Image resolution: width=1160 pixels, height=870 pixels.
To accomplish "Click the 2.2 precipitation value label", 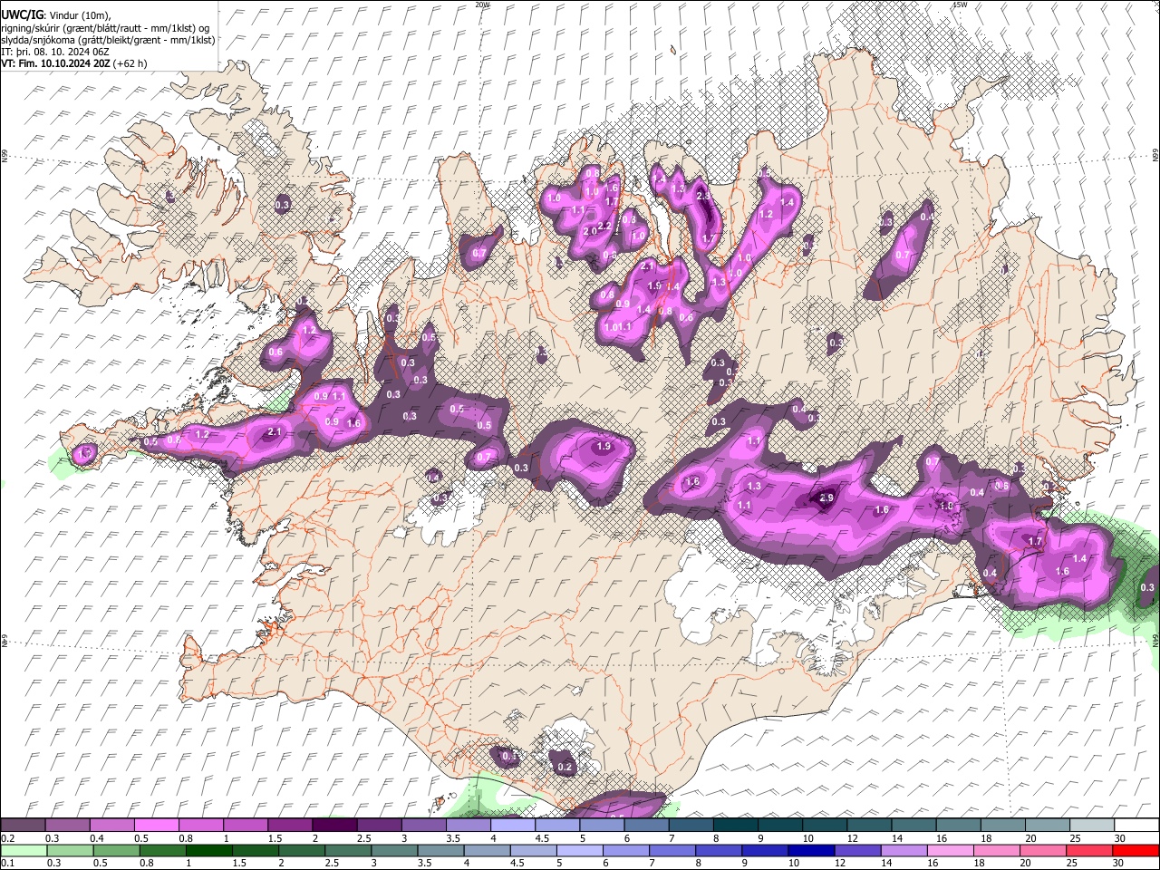I will coord(605,225).
